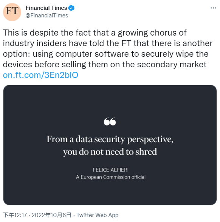The height and width of the screenshot is (222, 220).
Task: Open the FT profile avatar
Action: coord(12,12)
